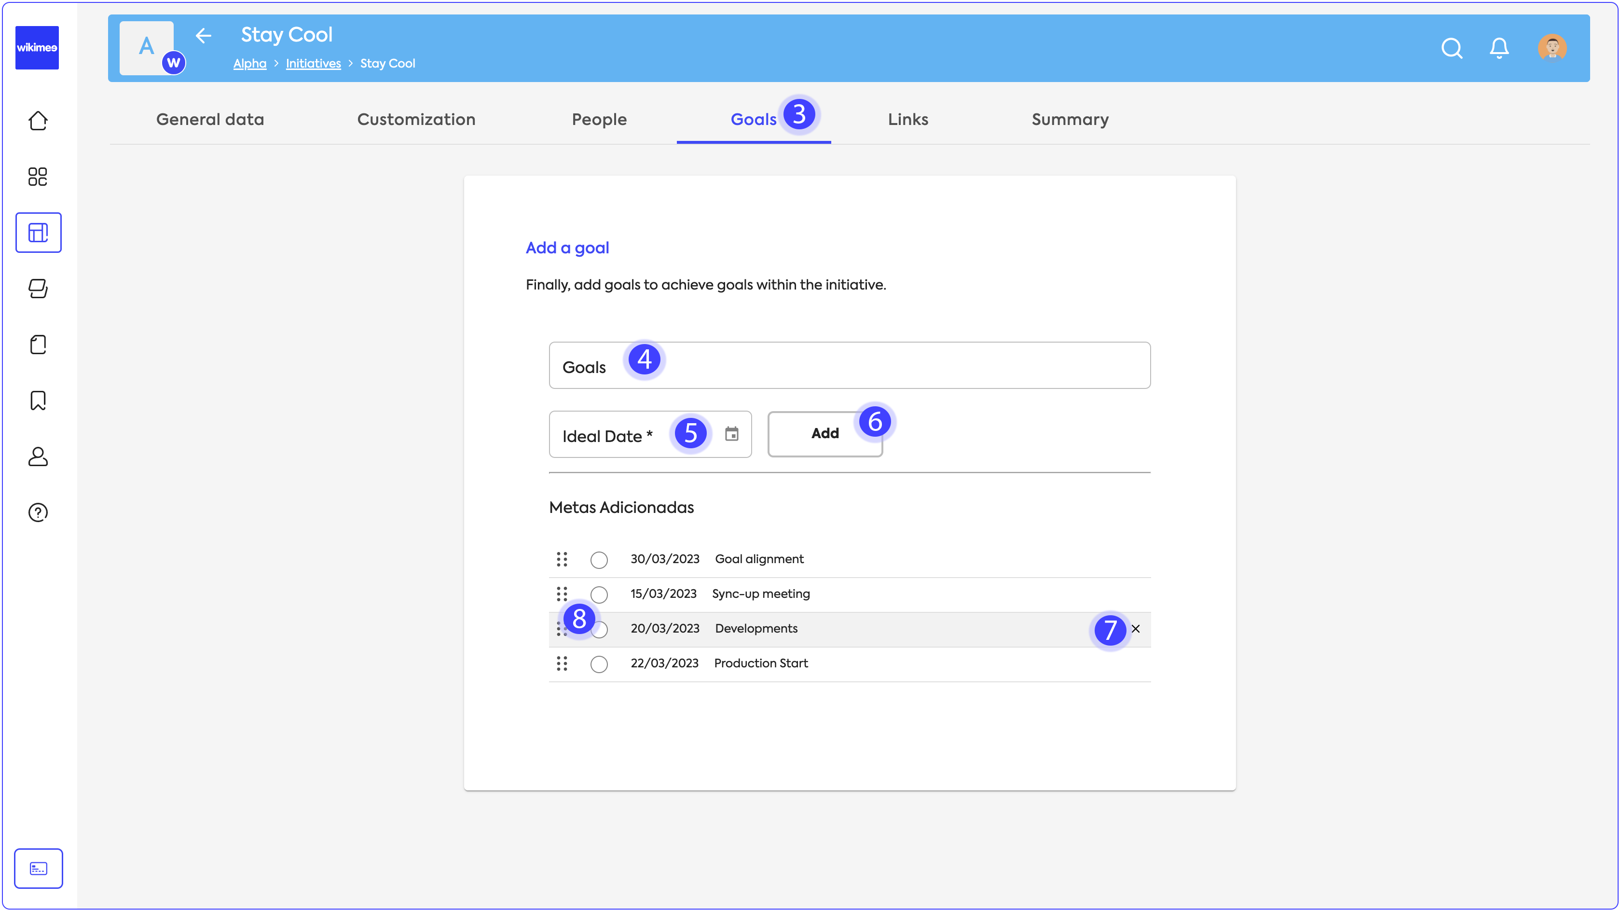This screenshot has height=912, width=1621.
Task: Select the Sync-up meeting radio circle
Action: (598, 594)
